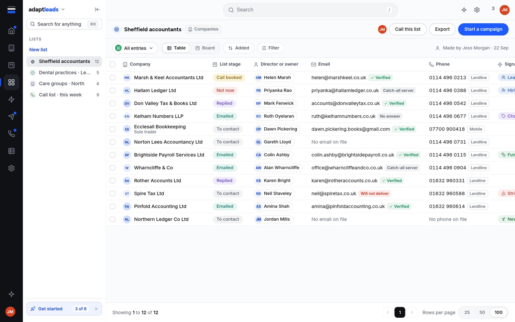Set rows per page to 50
515x322 pixels.
[x=482, y=312]
